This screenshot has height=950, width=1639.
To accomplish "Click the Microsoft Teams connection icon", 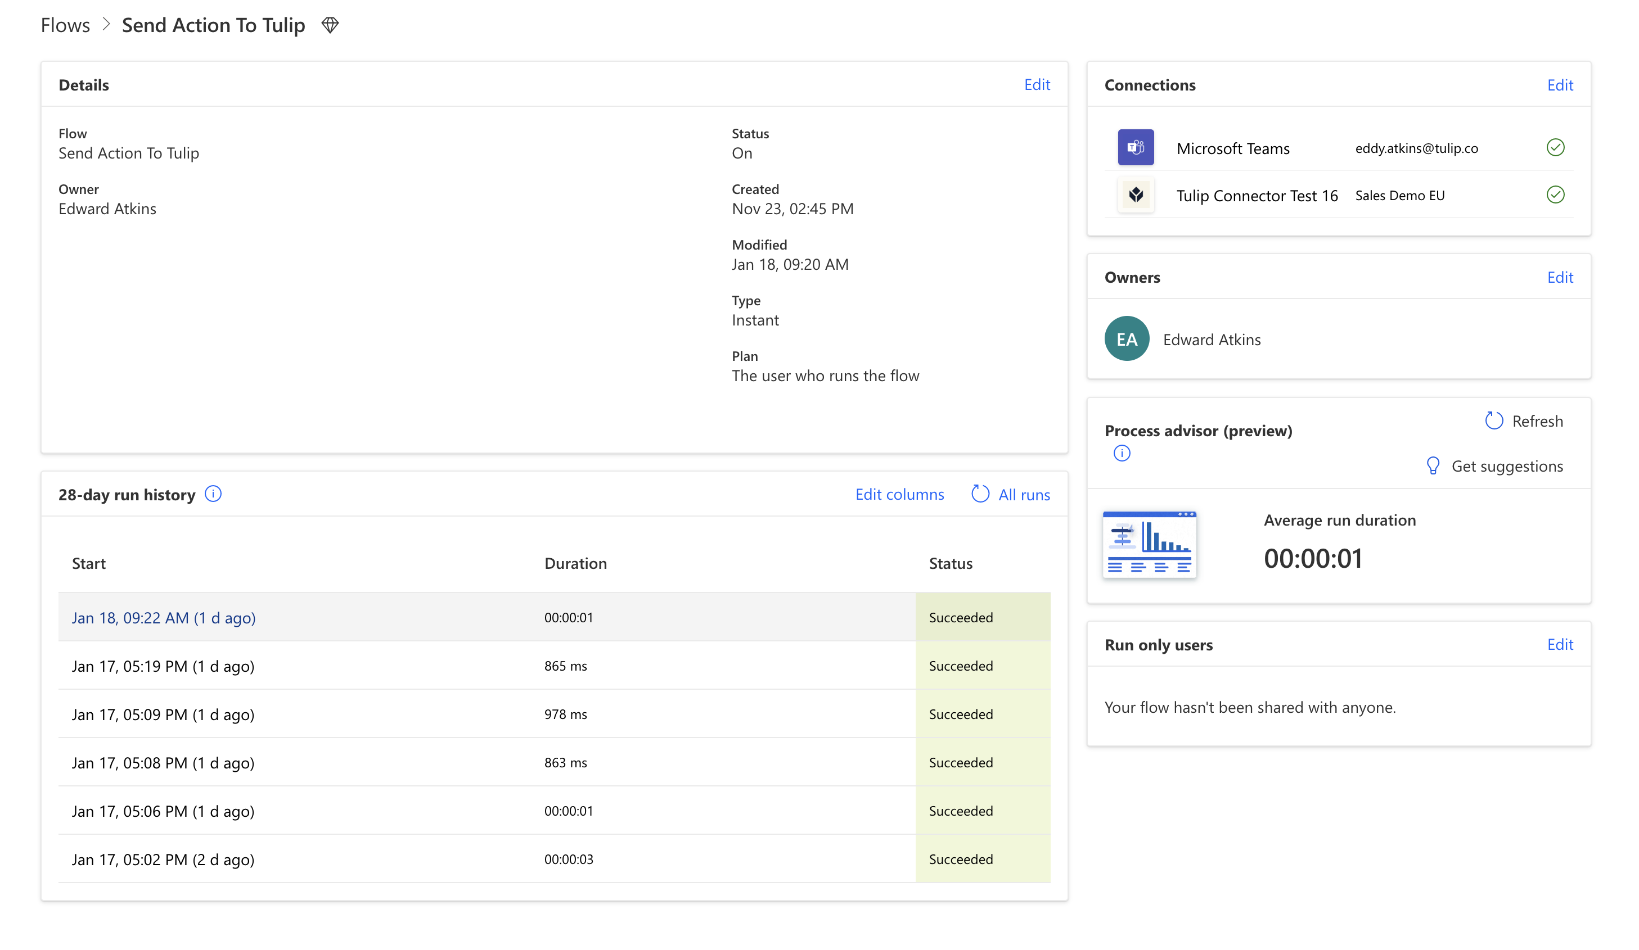I will [1135, 148].
